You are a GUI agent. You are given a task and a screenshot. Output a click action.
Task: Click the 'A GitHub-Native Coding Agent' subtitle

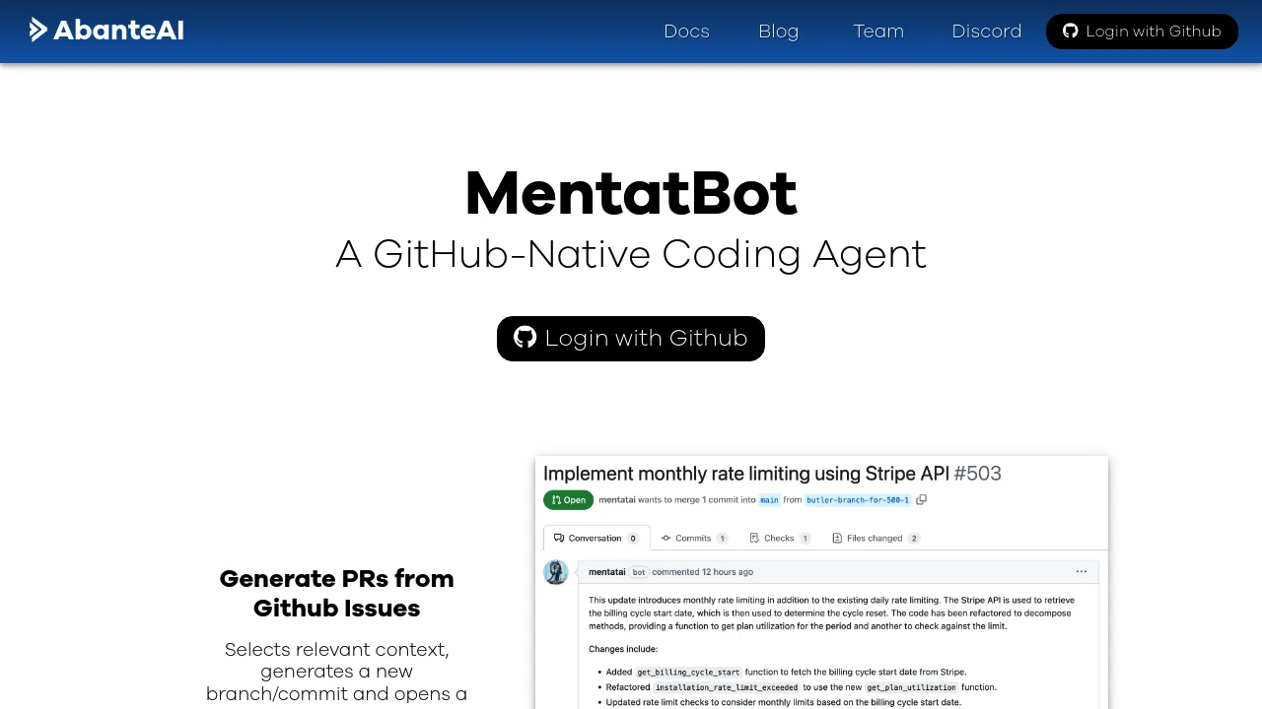coord(631,254)
